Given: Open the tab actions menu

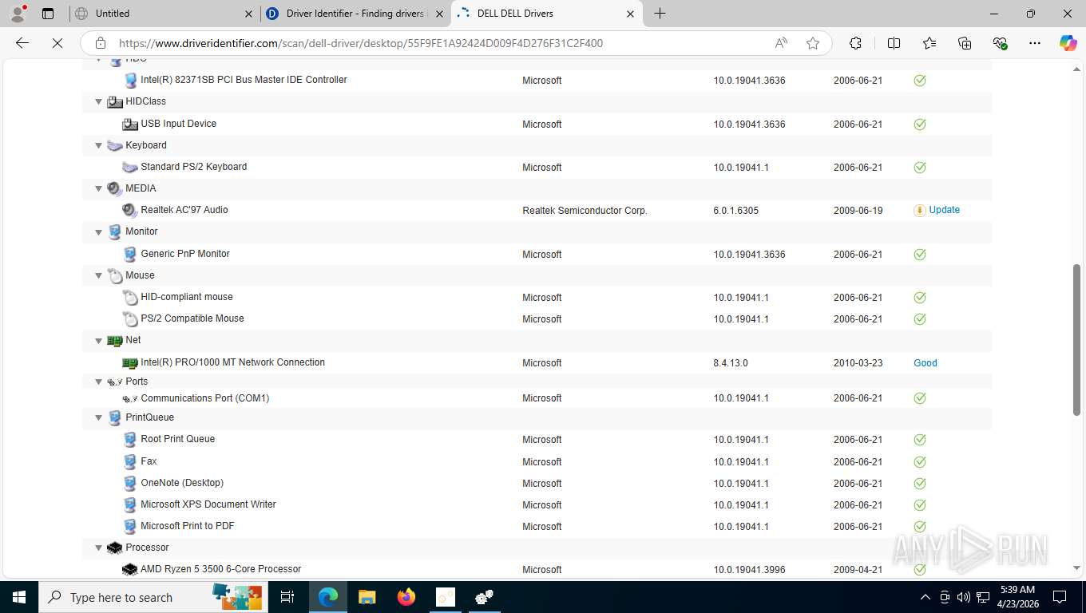Looking at the screenshot, I should (x=48, y=14).
